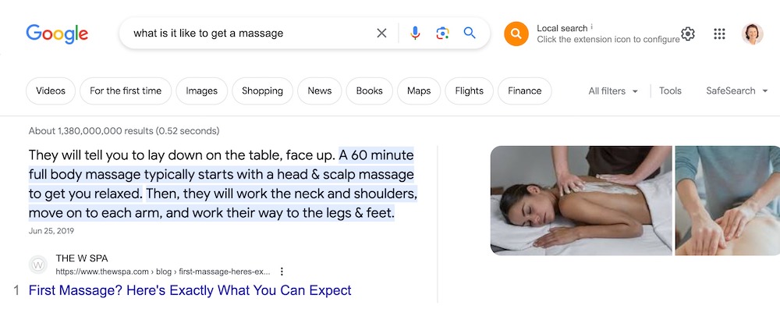Click the thewspa.com URL breadcrumb
Viewport: 780px width, 309px height.
pos(163,272)
